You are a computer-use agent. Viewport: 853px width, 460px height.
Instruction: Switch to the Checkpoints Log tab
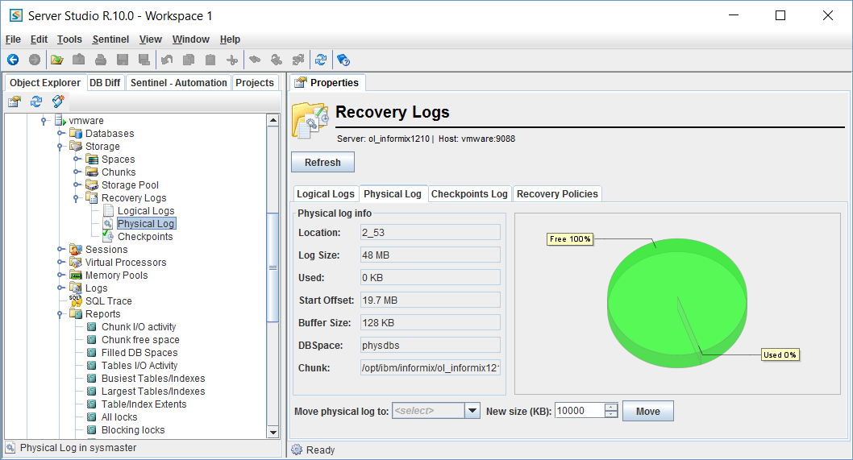coord(469,194)
